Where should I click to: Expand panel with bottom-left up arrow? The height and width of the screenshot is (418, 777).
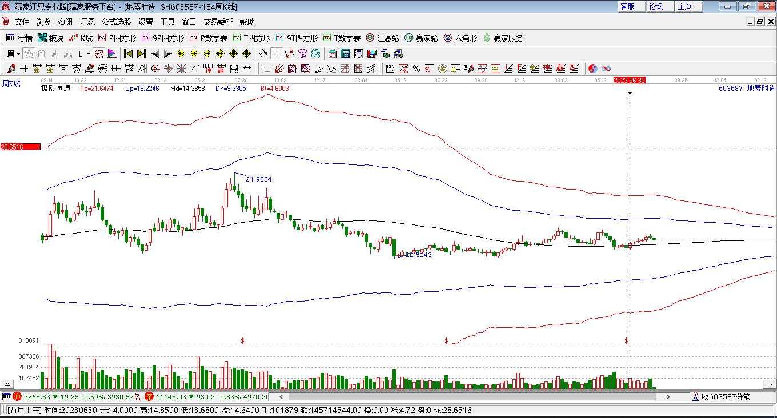pyautogui.click(x=7, y=384)
